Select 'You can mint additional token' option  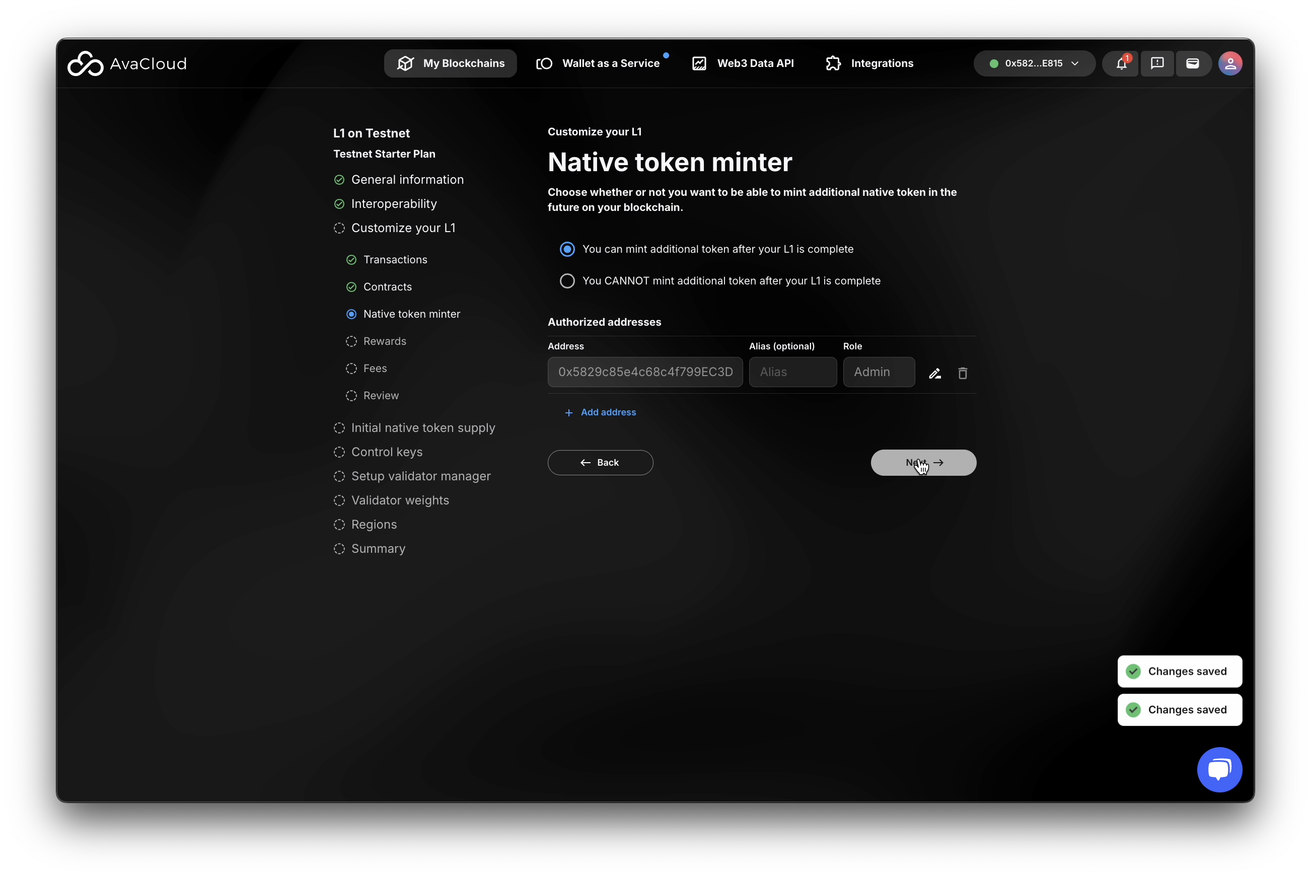tap(567, 249)
